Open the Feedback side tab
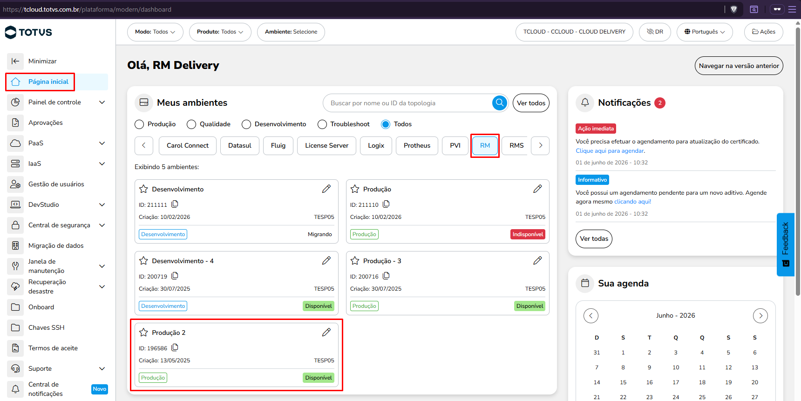801x401 pixels. (786, 245)
